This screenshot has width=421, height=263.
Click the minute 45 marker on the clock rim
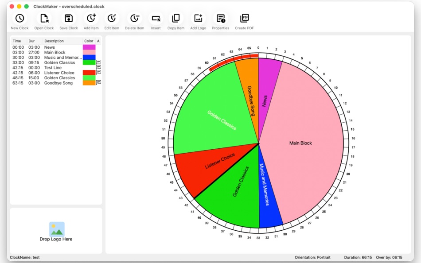[172, 182]
